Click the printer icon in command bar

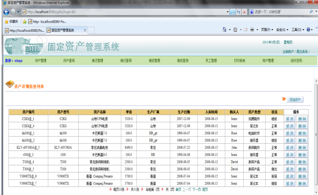(x=252, y=30)
